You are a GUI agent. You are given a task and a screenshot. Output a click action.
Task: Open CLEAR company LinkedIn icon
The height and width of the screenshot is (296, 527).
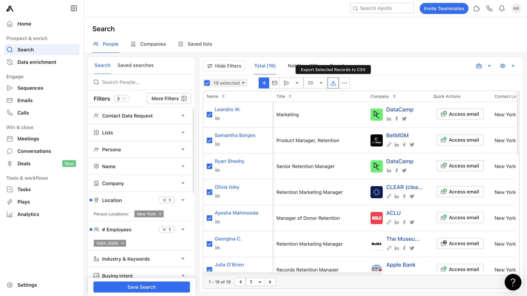[396, 196]
